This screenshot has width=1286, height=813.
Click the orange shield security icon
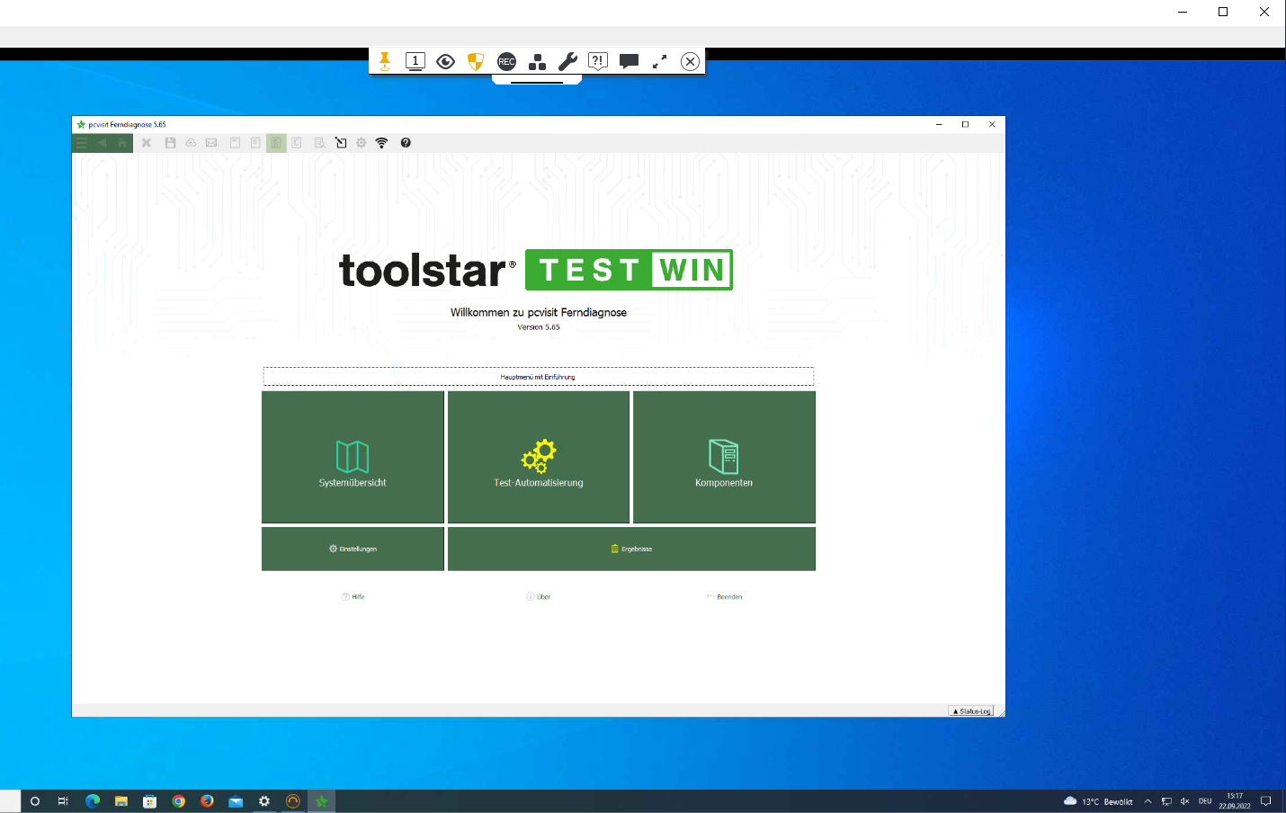tap(476, 61)
